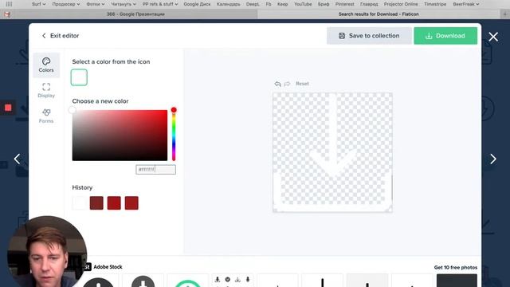The height and width of the screenshot is (287, 510).
Task: Open the Projector Online bookmark
Action: pos(401,4)
